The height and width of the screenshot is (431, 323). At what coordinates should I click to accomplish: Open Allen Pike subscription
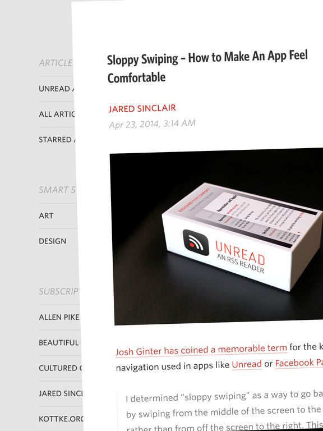pyautogui.click(x=59, y=317)
